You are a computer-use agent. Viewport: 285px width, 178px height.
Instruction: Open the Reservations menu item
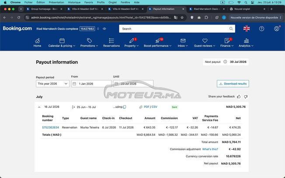(111, 43)
